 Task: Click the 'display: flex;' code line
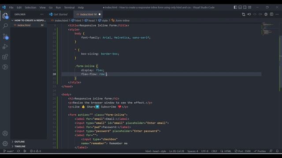pyautogui.click(x=93, y=70)
